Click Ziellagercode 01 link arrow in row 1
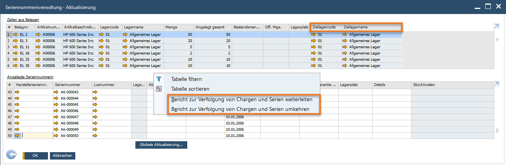The width and height of the screenshot is (506, 165). (314, 35)
